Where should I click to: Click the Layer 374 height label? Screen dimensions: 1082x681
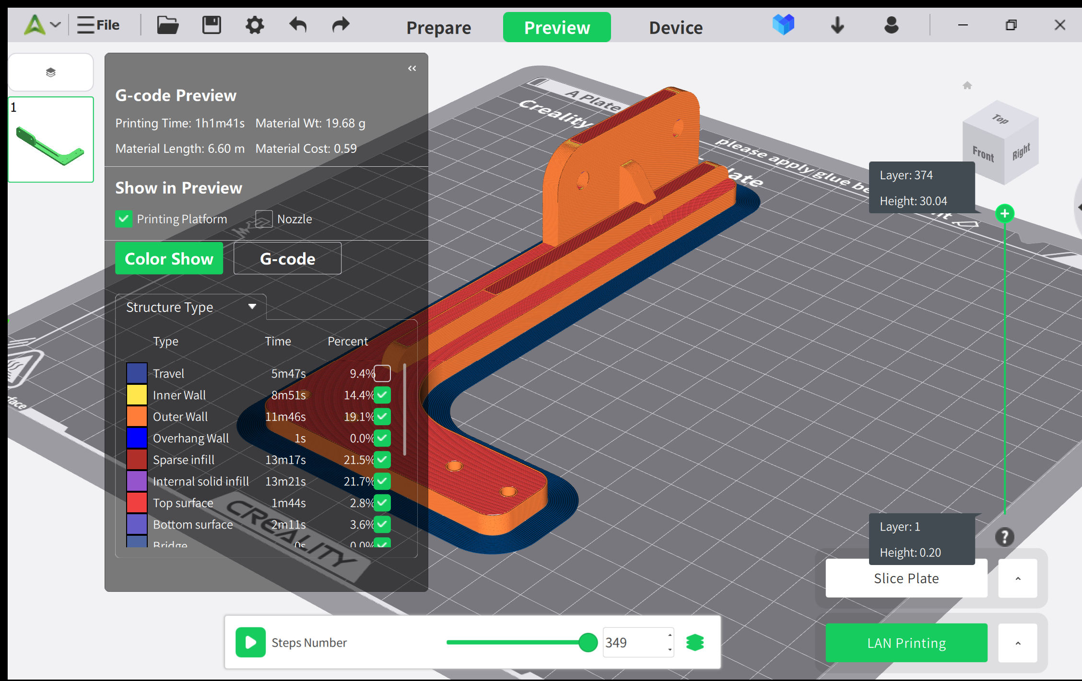click(x=921, y=188)
